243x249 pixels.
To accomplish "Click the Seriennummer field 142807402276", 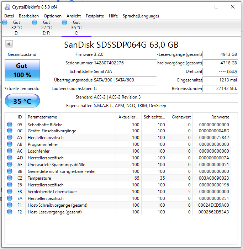I will tap(125, 63).
